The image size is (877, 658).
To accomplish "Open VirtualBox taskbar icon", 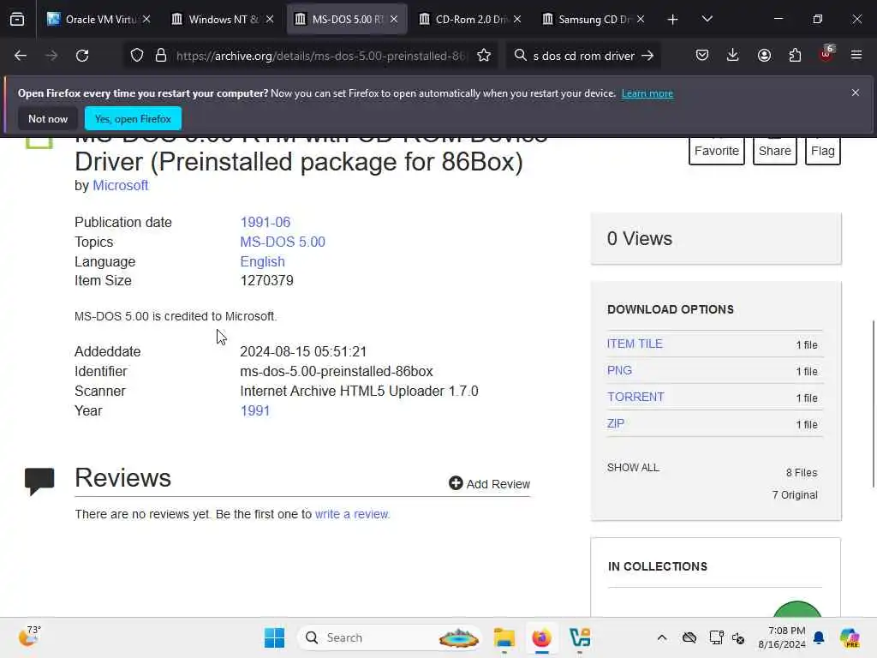I will click(x=580, y=637).
